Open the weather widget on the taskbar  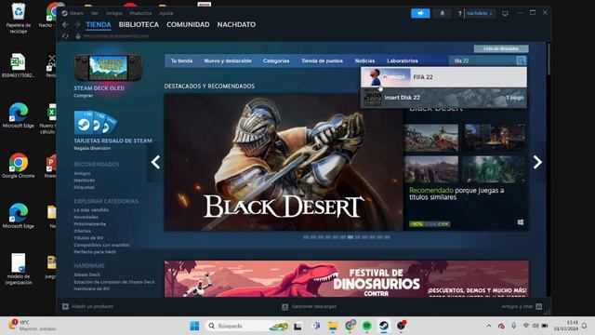pyautogui.click(x=33, y=326)
